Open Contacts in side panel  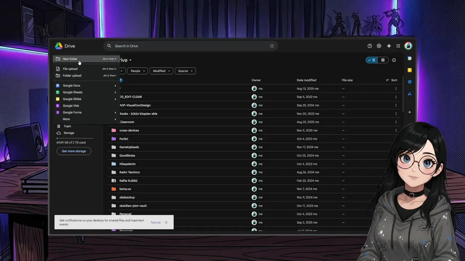point(410,94)
